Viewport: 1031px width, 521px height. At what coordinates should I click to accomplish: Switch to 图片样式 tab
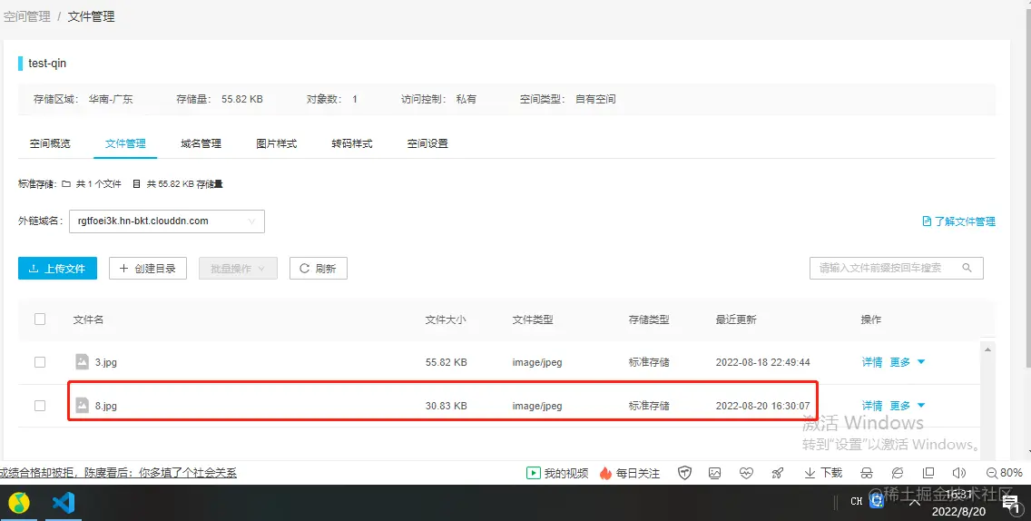(x=277, y=143)
